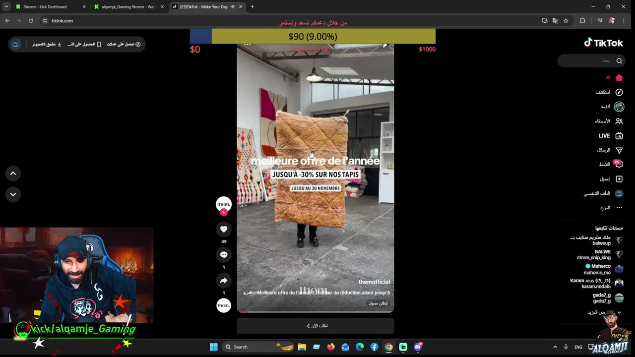The width and height of the screenshot is (635, 357).
Task: Like the video with the heart icon
Action: click(x=224, y=229)
